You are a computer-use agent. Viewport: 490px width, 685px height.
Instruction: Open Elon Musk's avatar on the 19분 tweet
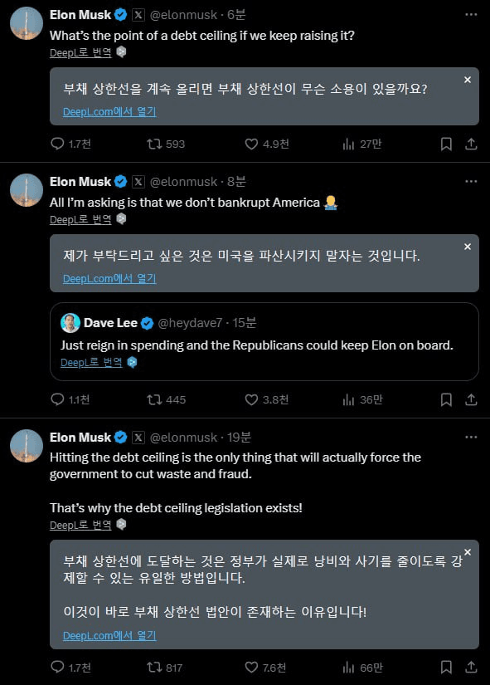coord(27,446)
